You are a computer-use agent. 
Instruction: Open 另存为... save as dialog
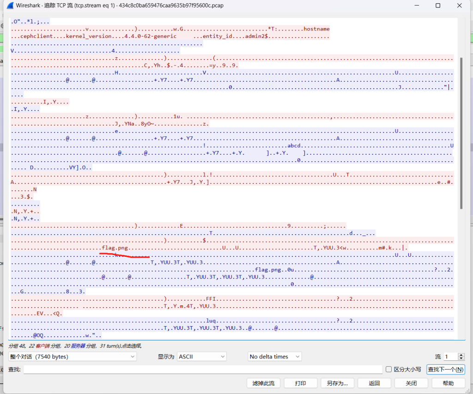337,383
